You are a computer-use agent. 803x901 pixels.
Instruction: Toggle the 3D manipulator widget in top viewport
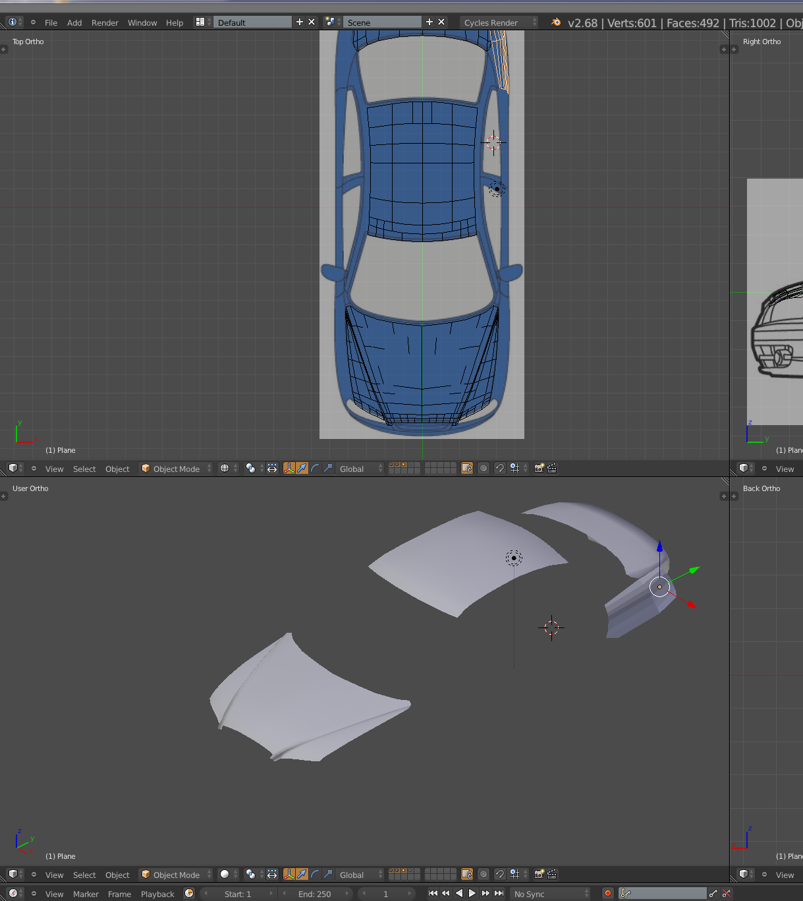pos(289,468)
